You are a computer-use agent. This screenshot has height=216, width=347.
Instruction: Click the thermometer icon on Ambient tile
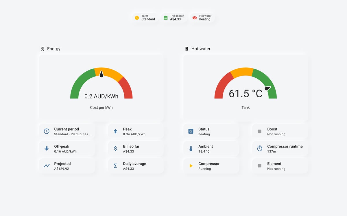coord(191,149)
